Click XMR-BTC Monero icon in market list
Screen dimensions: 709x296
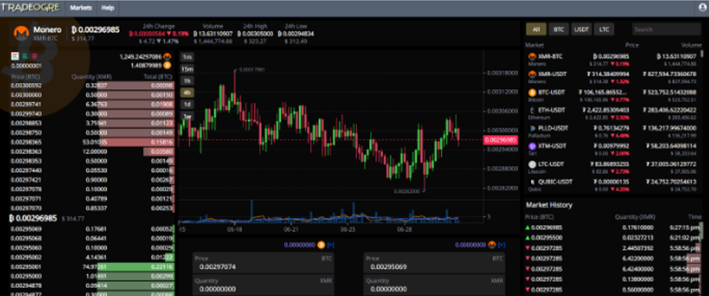coord(532,56)
